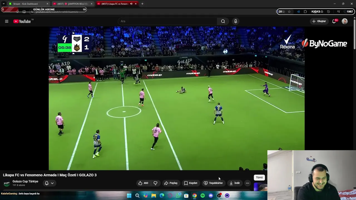Send thanks with the Teşekkürler button
This screenshot has height=200, width=356.
[x=213, y=183]
